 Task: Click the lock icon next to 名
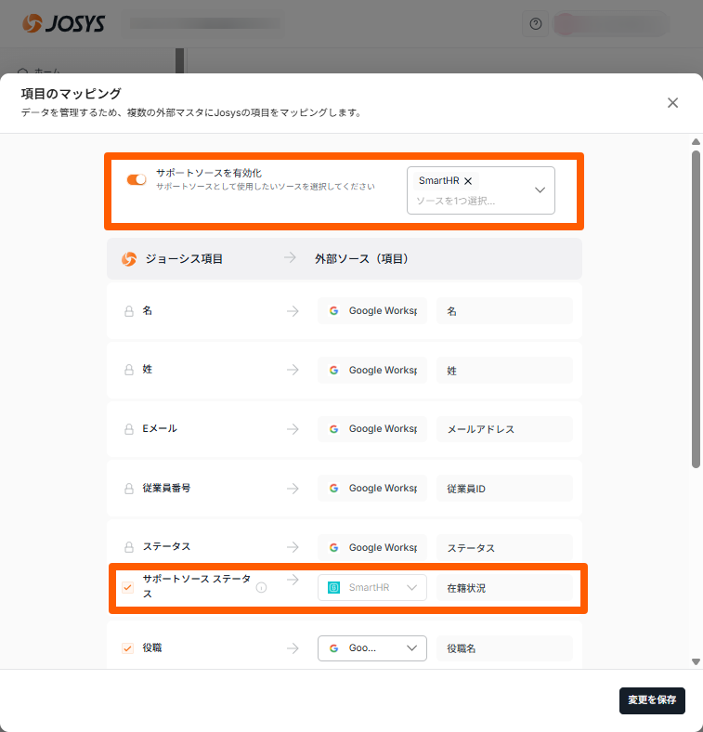129,311
